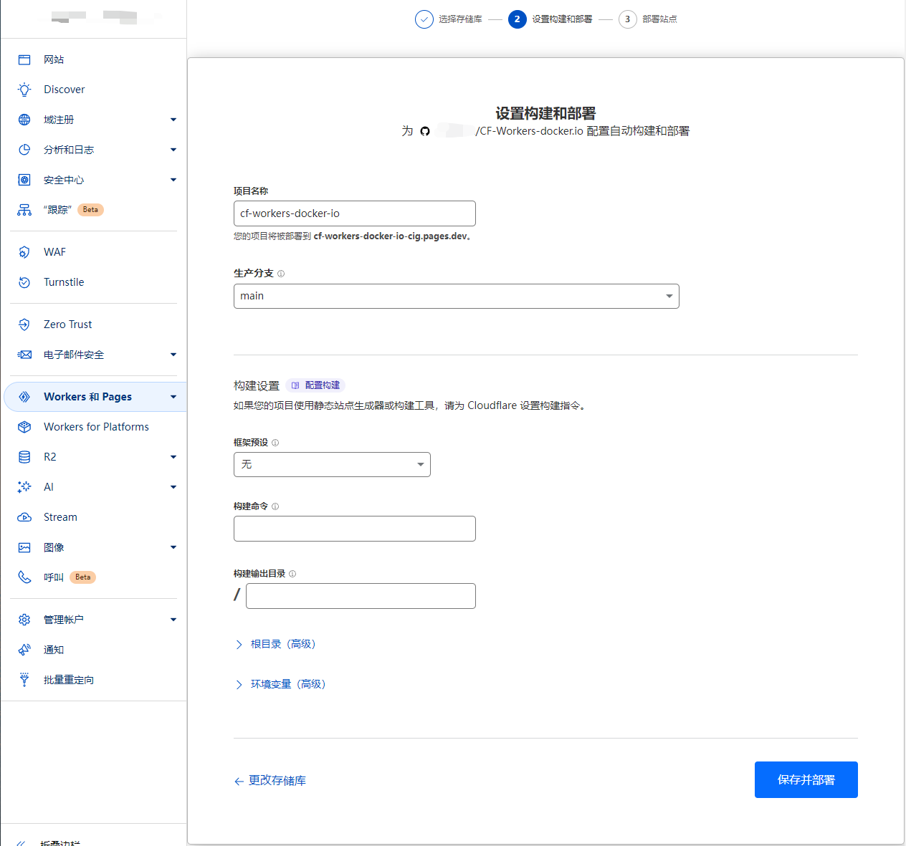Screen dimensions: 906x846
Task: Click step 2 设置构建和部署
Action: point(550,19)
